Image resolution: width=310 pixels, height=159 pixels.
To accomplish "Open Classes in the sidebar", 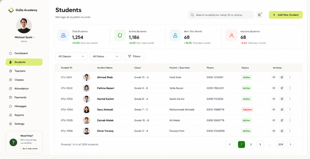I will click(24, 80).
